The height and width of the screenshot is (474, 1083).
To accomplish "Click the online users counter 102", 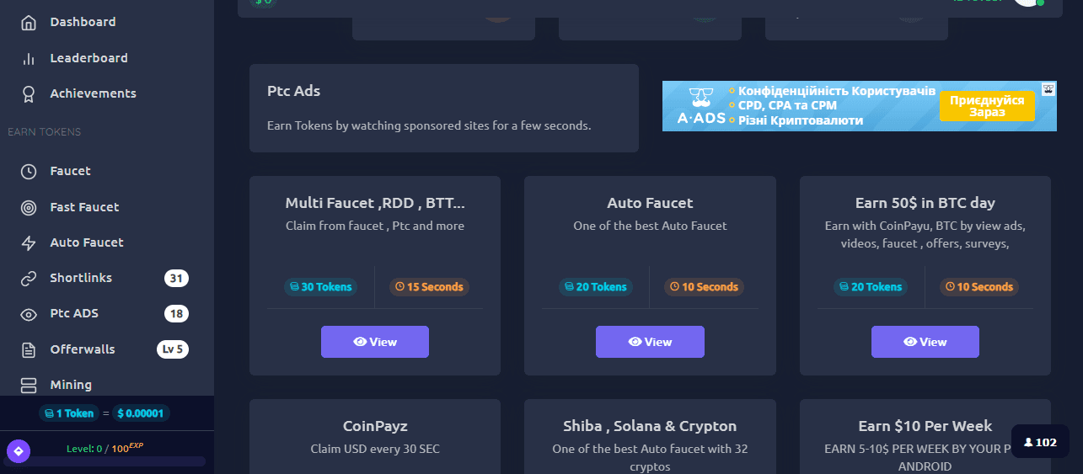I will [1040, 442].
